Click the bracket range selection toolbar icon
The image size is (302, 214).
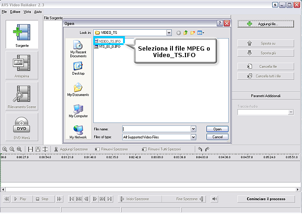(x=30, y=149)
